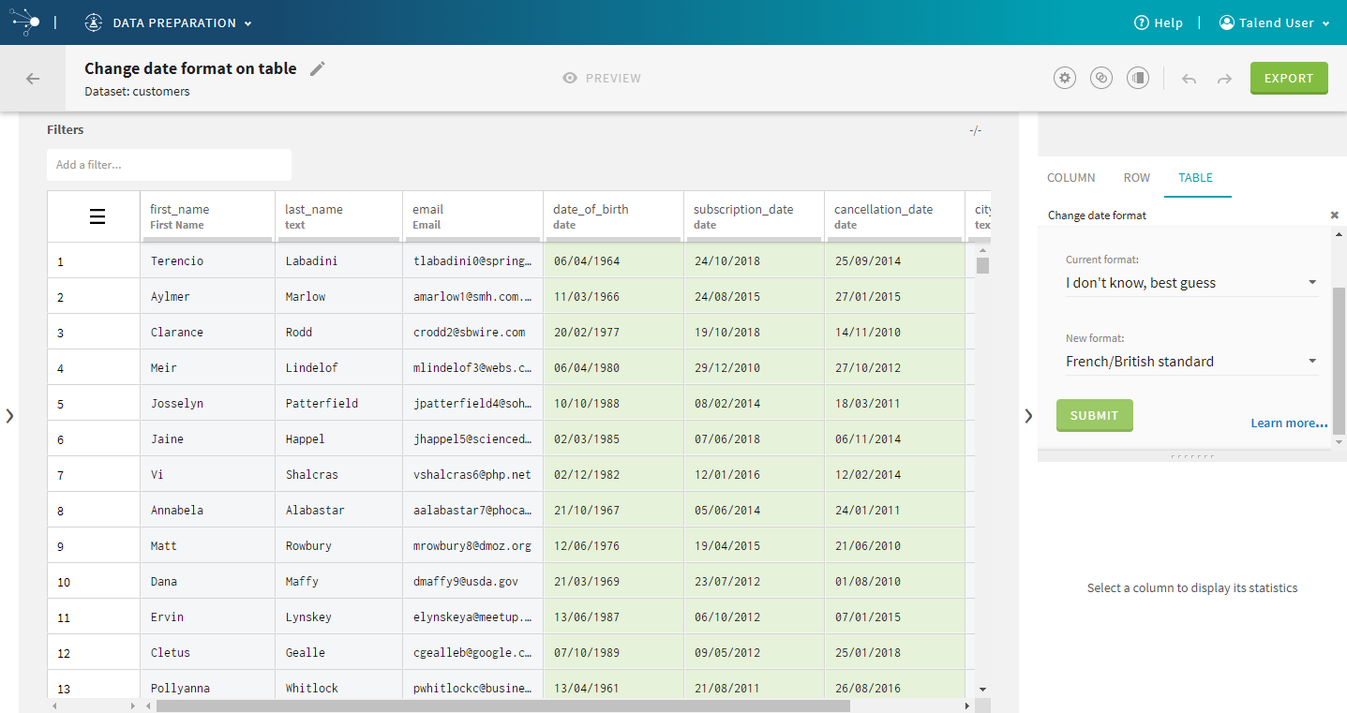The width and height of the screenshot is (1347, 713).
Task: Switch to the ROW tab
Action: 1136,177
